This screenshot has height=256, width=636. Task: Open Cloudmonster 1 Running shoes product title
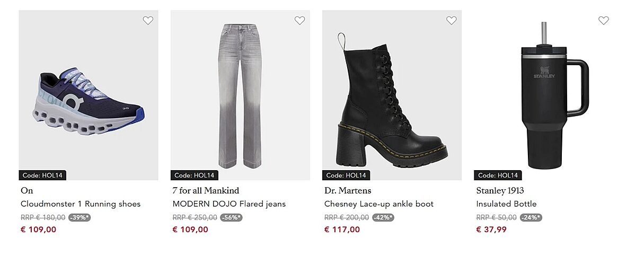click(81, 204)
